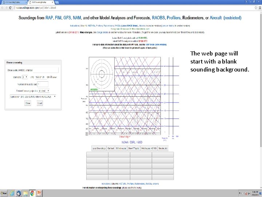Open the bottom Airports link
The image size is (262, 197).
pos(156,184)
